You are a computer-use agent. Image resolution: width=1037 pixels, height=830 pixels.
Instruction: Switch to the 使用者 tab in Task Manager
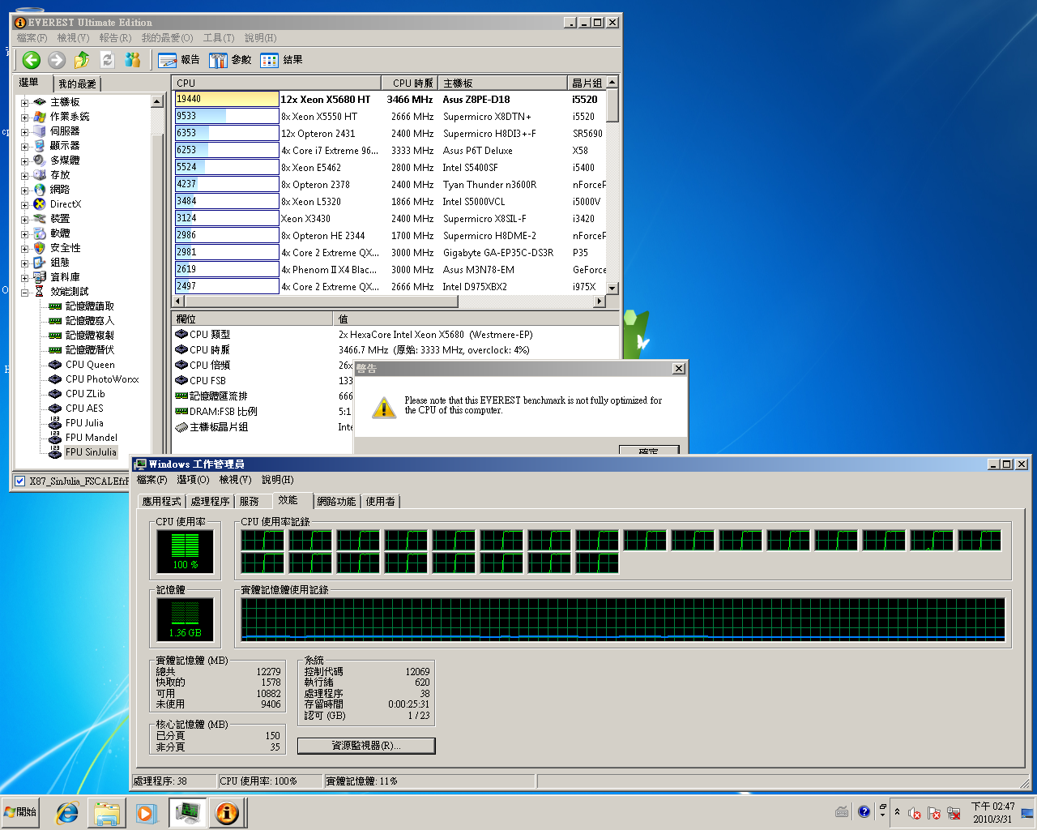tap(380, 502)
